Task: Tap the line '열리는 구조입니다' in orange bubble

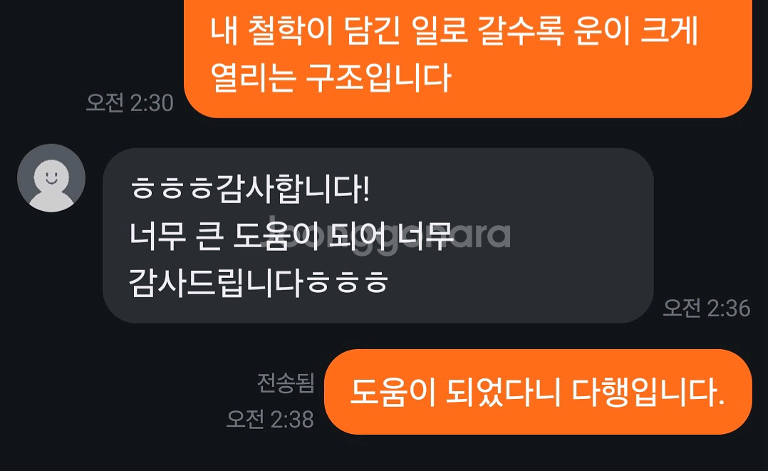Action: [x=331, y=78]
